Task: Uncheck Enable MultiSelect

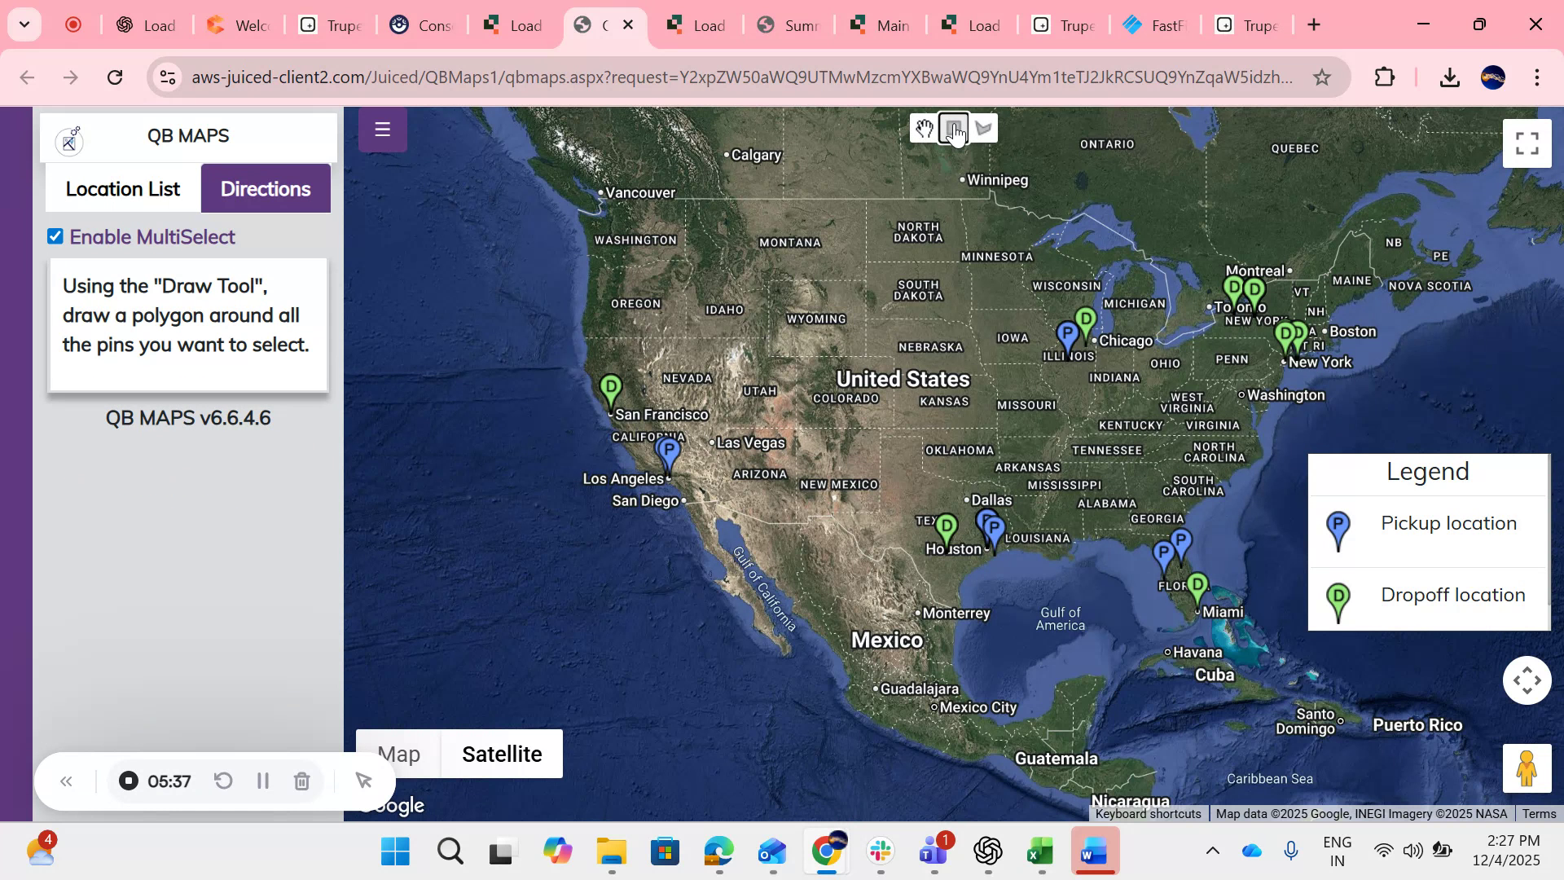Action: (x=55, y=235)
